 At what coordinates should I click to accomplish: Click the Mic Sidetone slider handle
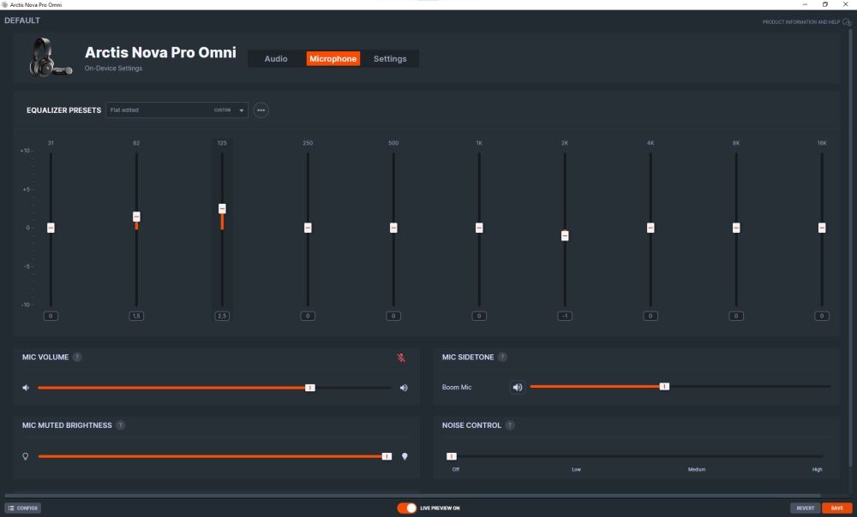click(664, 387)
